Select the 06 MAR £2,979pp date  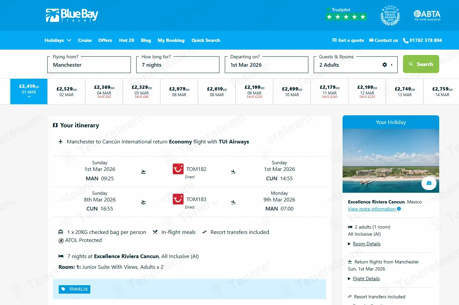(179, 91)
